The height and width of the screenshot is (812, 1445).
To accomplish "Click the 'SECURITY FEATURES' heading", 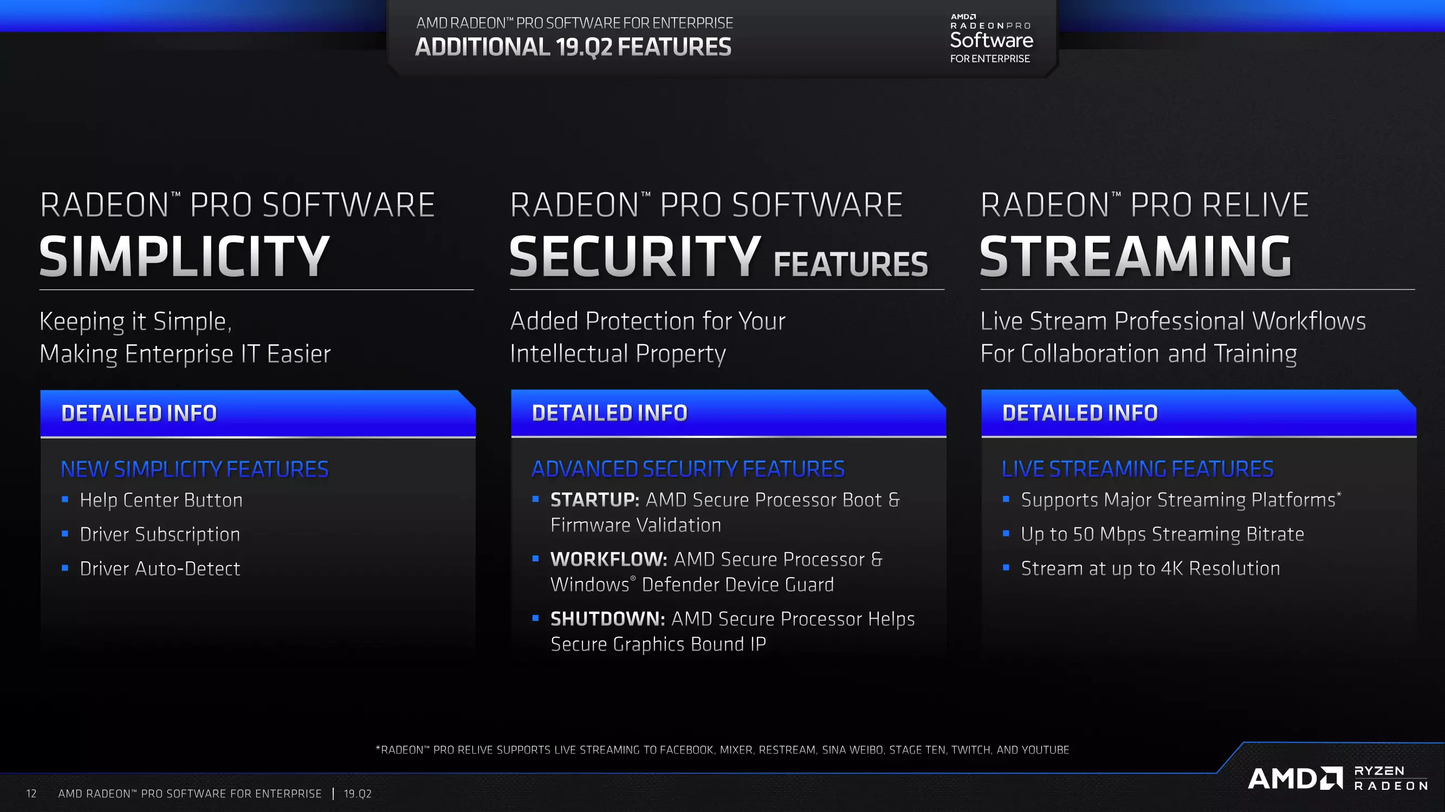I will tap(718, 257).
